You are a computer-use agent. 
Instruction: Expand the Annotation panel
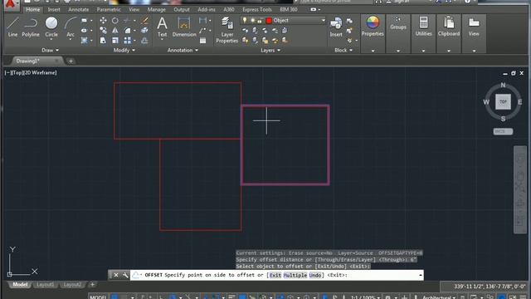pos(183,50)
